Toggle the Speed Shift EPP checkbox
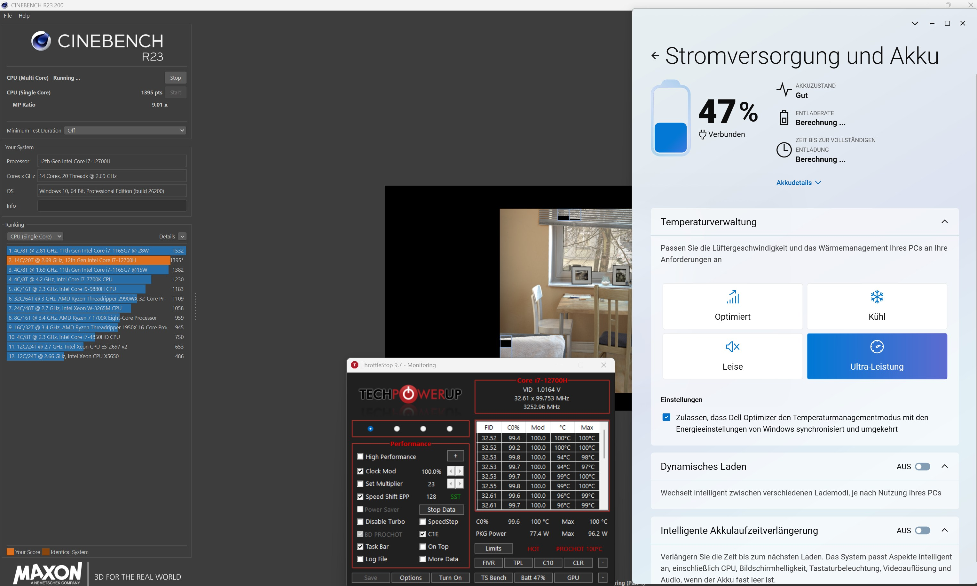977x586 pixels. (360, 497)
